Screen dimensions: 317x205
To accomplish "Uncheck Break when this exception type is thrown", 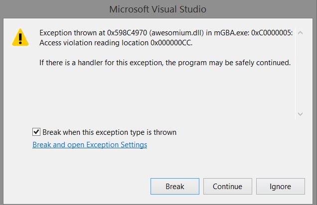I will click(36, 132).
